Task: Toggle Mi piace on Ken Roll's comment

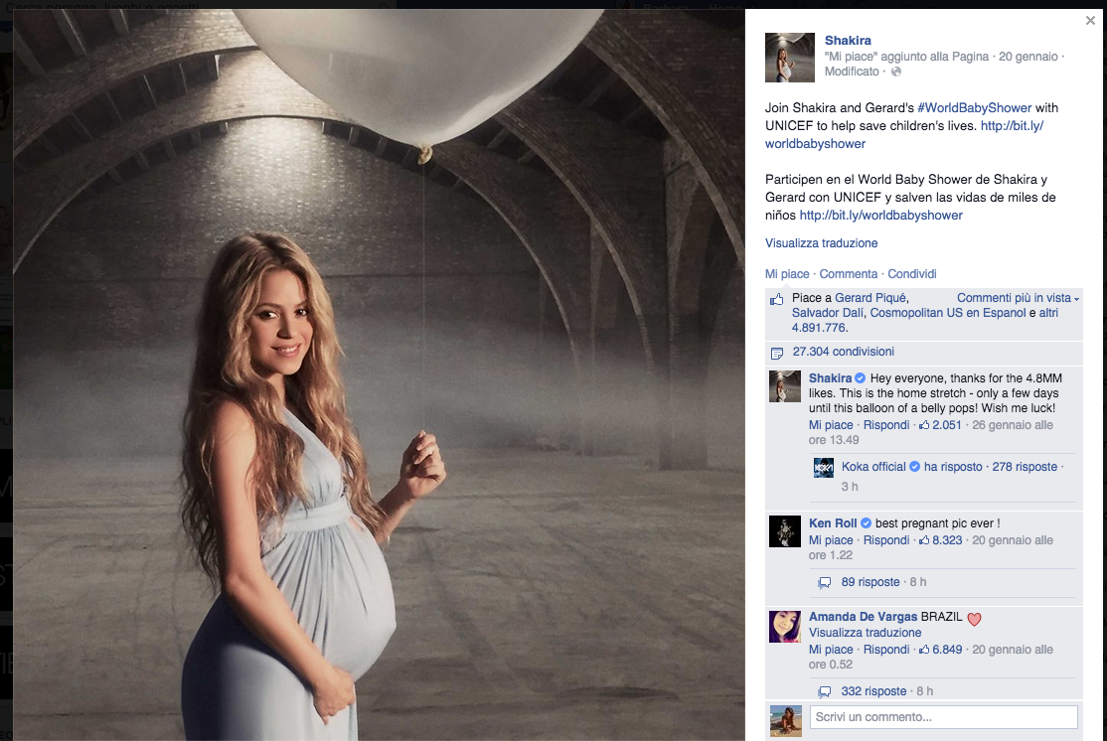Action: [831, 540]
